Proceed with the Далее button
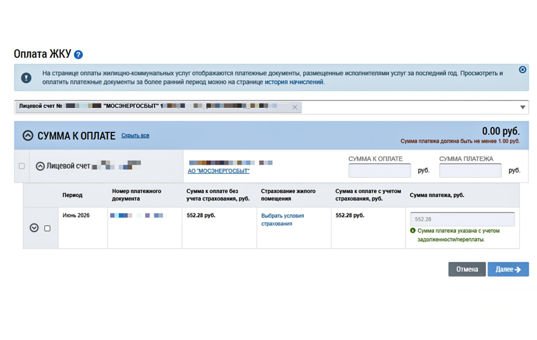Screen dimensions: 537x340 coord(508,269)
